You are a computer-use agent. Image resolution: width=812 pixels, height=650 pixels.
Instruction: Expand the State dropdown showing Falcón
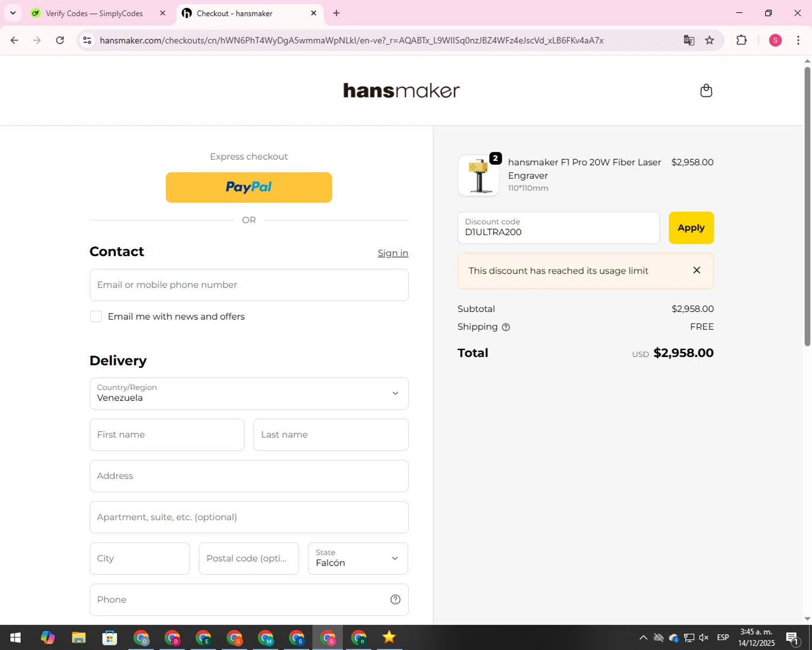[x=358, y=558]
